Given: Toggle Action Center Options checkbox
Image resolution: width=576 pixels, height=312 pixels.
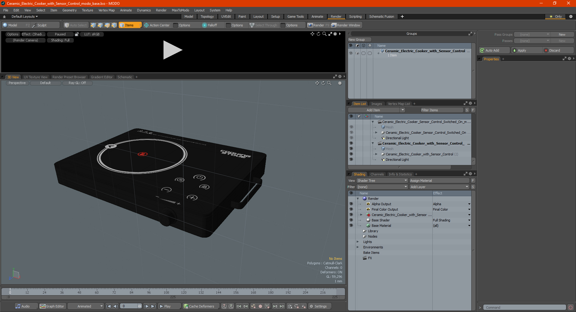Looking at the screenshot, I should [x=176, y=25].
